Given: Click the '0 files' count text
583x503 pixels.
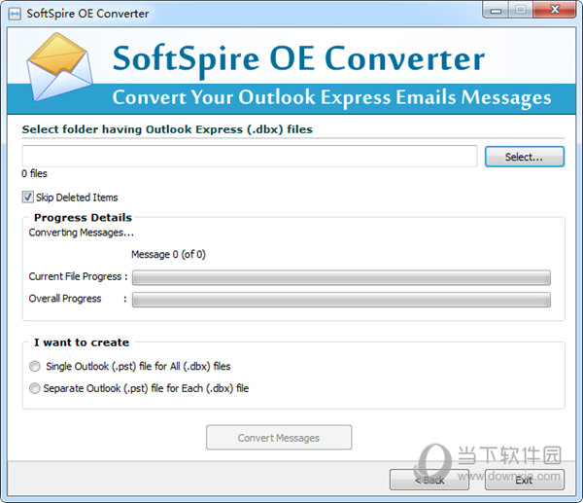Looking at the screenshot, I should [35, 173].
